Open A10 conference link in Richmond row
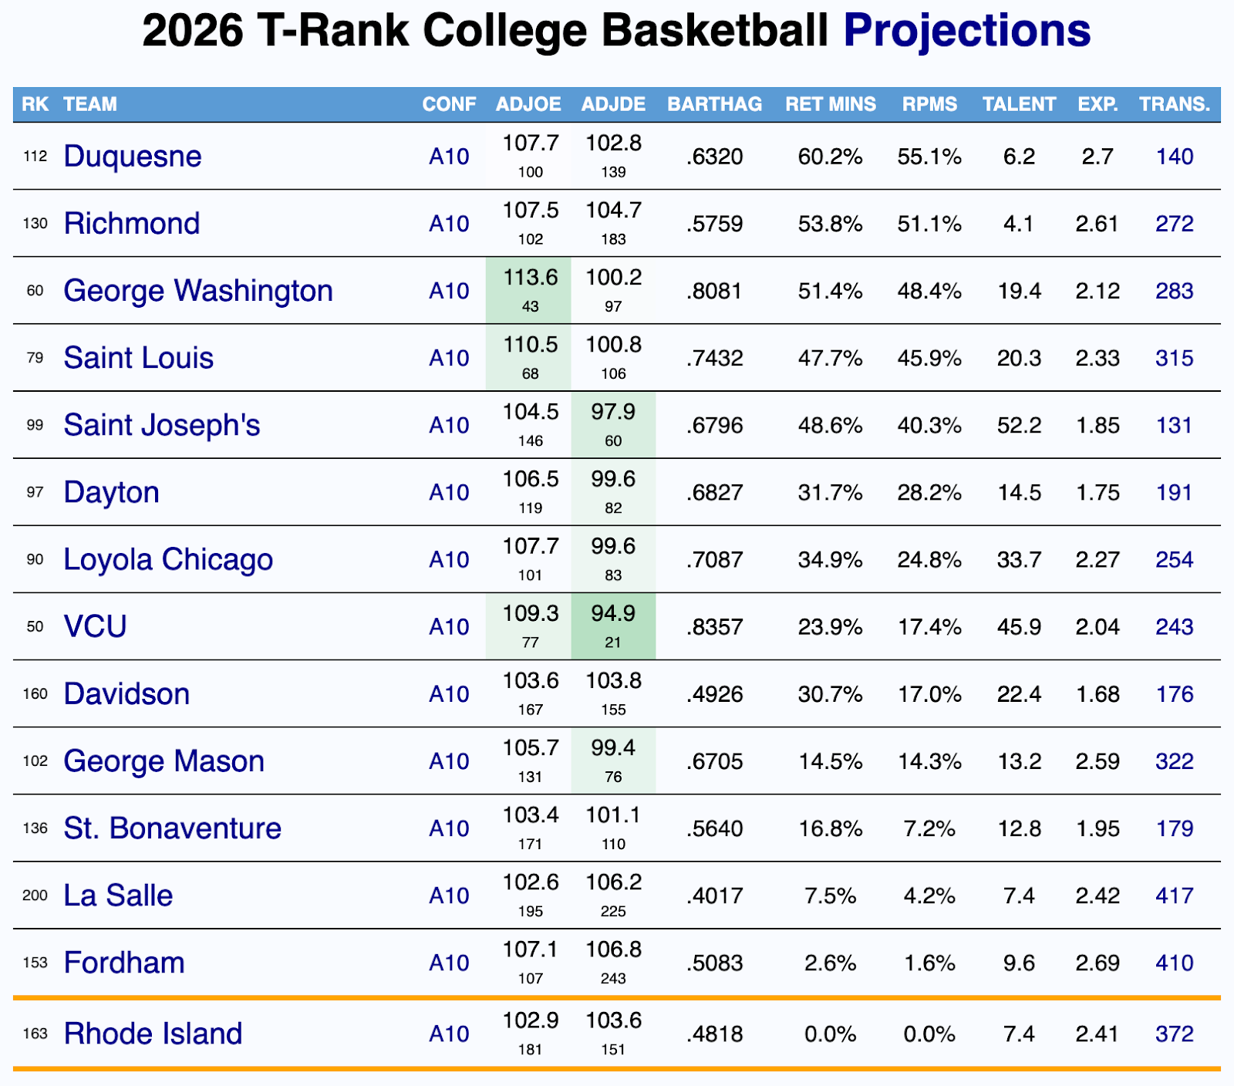The image size is (1234, 1086). click(449, 224)
